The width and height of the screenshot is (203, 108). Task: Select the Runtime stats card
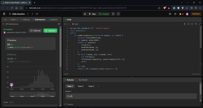click(x=30, y=44)
